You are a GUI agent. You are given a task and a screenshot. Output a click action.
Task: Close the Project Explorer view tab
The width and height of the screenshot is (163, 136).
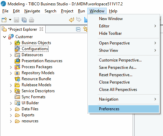(41, 29)
